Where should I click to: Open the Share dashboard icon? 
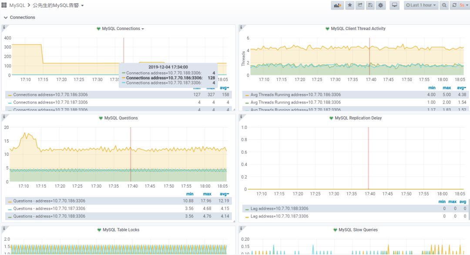click(x=360, y=5)
